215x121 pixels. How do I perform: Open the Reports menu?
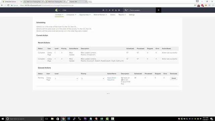122,15
